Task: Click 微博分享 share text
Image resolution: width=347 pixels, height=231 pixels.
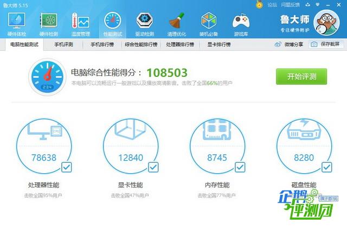Action: (294, 44)
